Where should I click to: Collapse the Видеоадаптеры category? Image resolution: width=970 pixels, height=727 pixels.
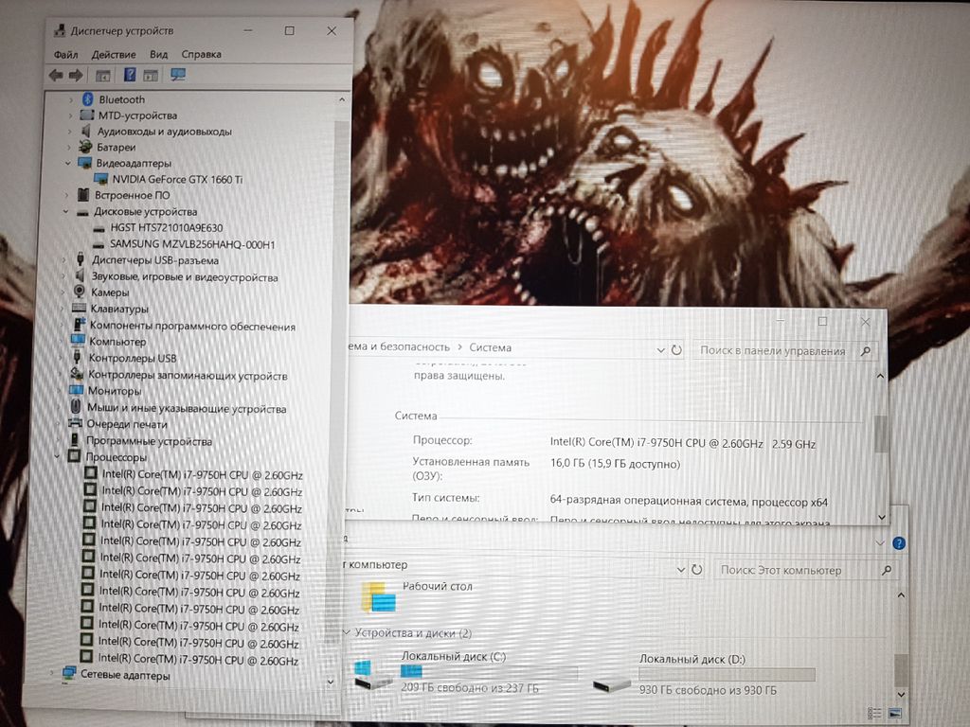coord(67,164)
